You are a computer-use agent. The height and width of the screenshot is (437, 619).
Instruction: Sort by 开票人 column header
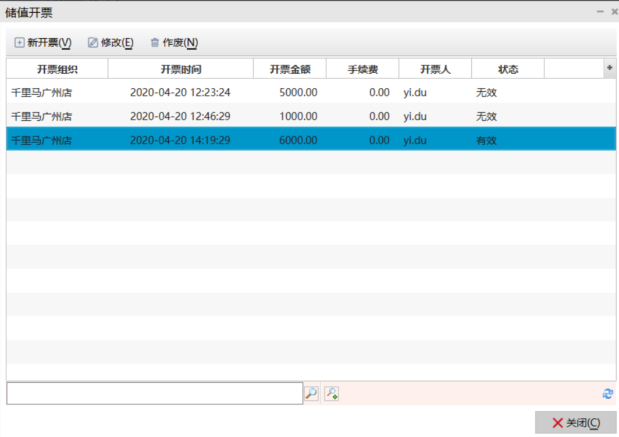click(x=435, y=69)
